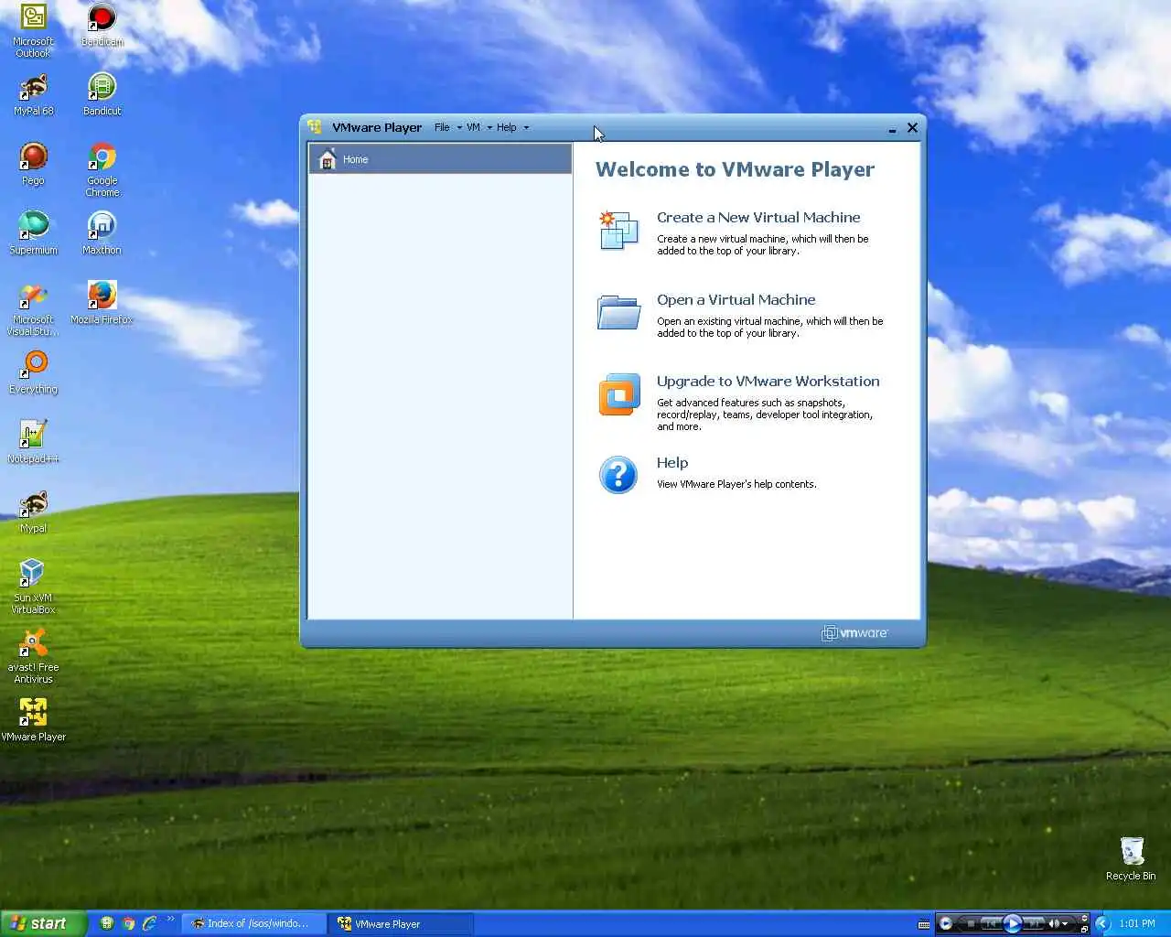Screen dimensions: 1171x937
Task: Click the Upgrade to VMware Workstation link
Action: click(768, 382)
